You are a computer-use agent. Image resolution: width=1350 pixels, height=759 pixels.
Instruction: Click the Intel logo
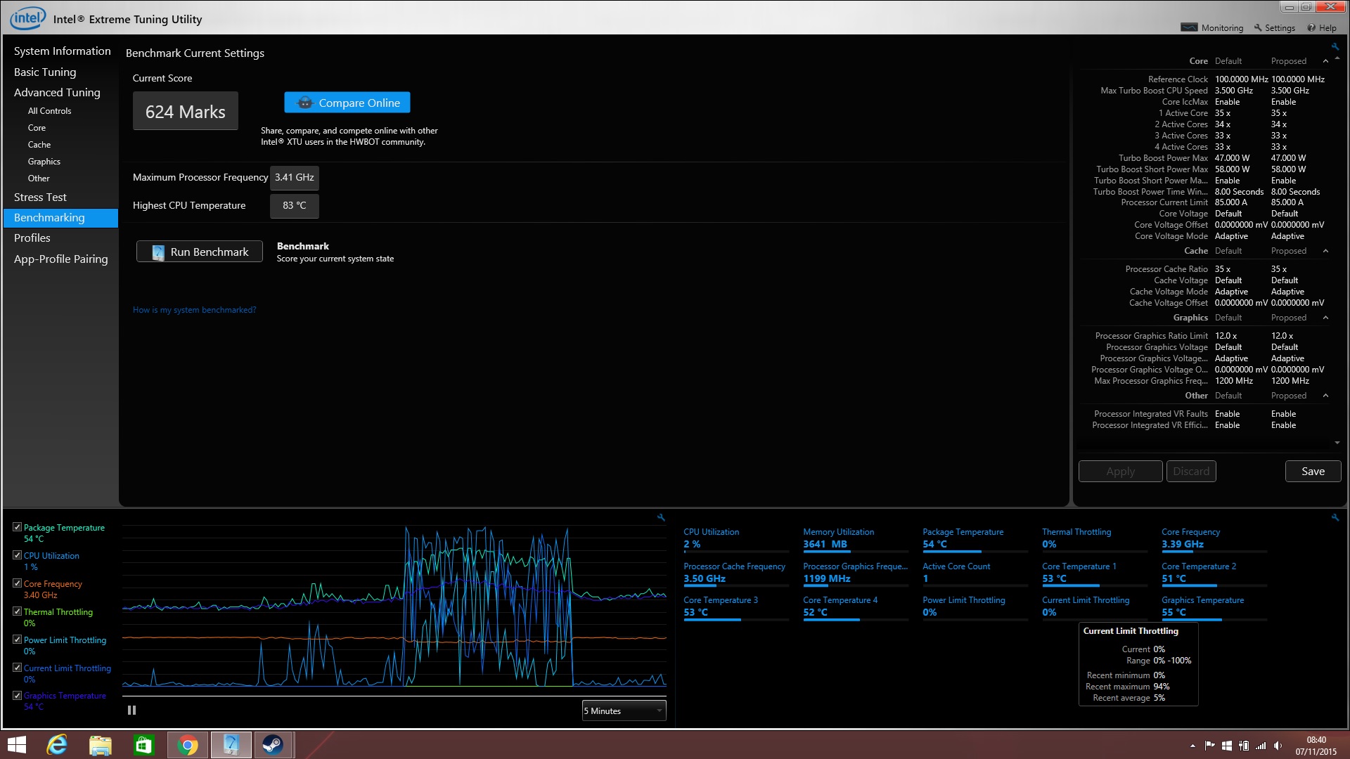[27, 18]
